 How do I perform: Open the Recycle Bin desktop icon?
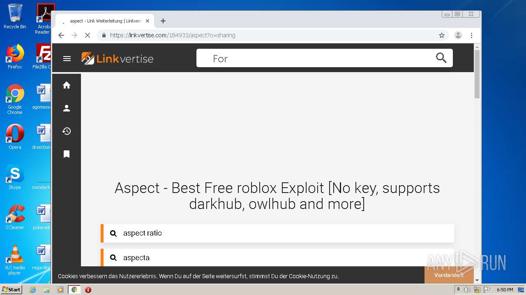pyautogui.click(x=15, y=17)
